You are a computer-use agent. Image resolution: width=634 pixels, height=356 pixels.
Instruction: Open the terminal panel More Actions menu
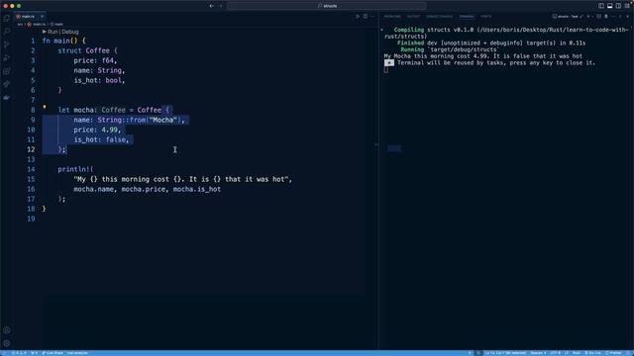(613, 17)
